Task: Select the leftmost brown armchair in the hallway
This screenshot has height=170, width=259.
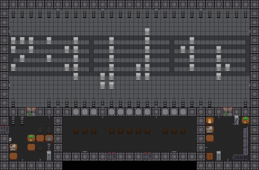Action: (76, 131)
